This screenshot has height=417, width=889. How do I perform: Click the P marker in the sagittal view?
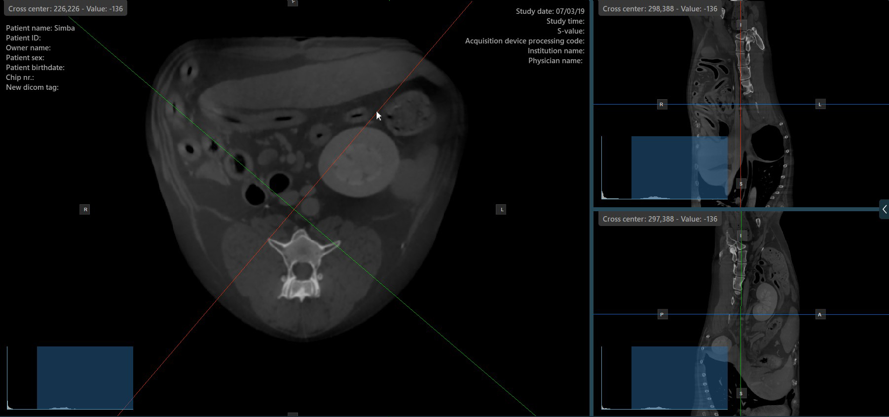click(662, 314)
